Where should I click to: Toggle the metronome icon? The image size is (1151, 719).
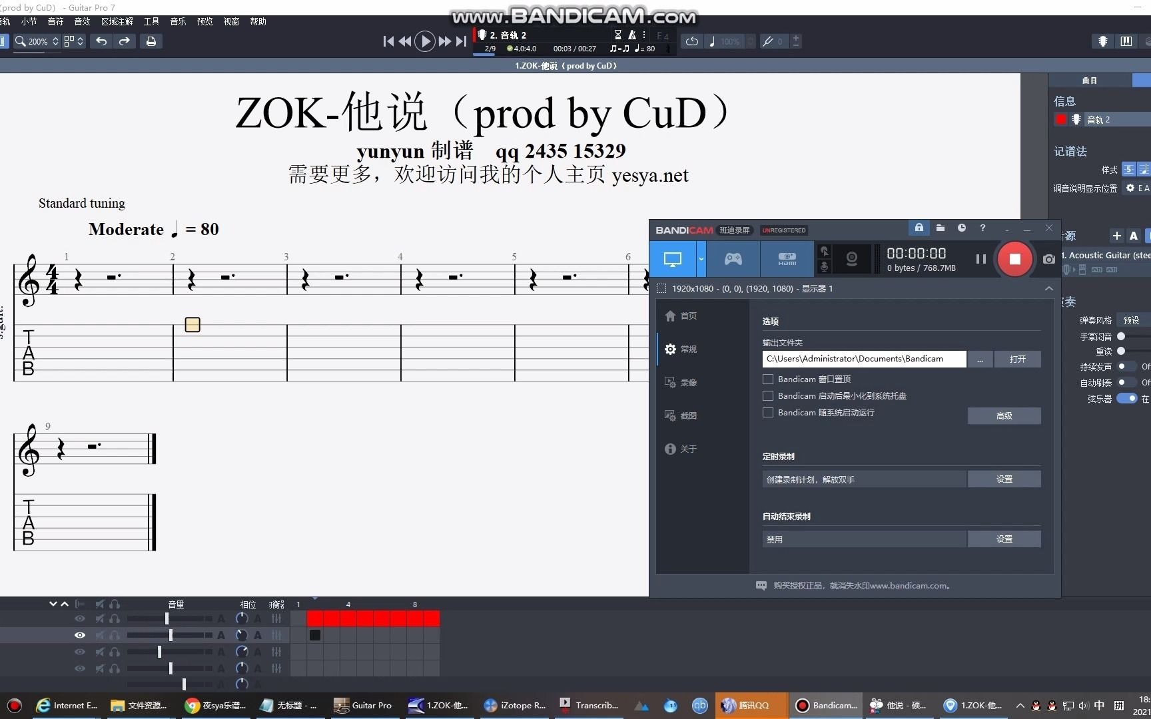(x=632, y=35)
